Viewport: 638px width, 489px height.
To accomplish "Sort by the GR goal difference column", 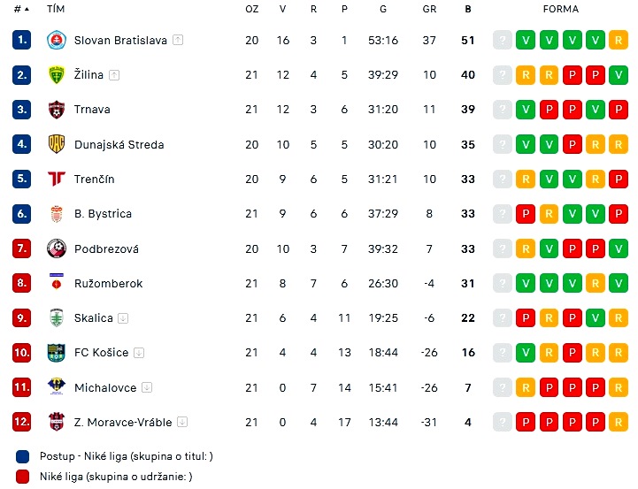I will [x=429, y=9].
